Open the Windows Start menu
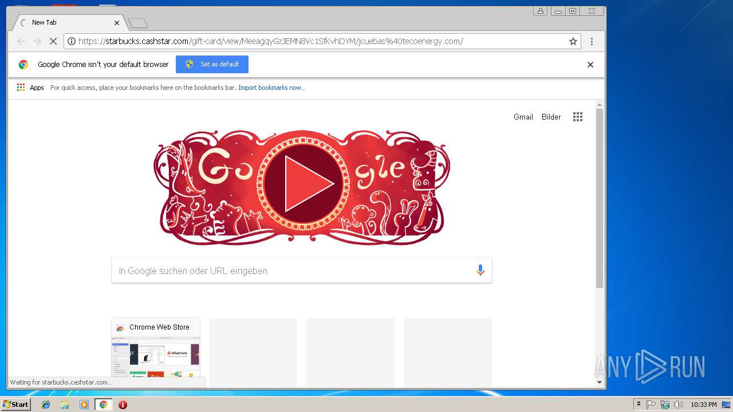This screenshot has width=733, height=412. [x=15, y=405]
